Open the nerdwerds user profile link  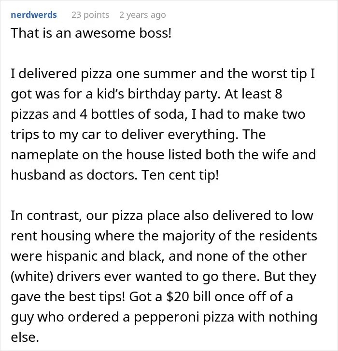coord(34,15)
